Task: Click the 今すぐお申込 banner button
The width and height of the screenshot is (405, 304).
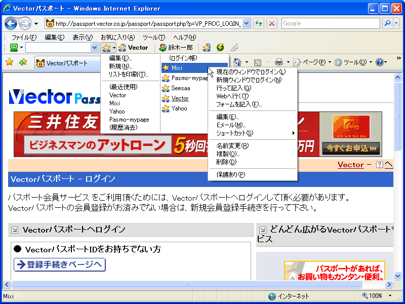Action: click(x=351, y=148)
